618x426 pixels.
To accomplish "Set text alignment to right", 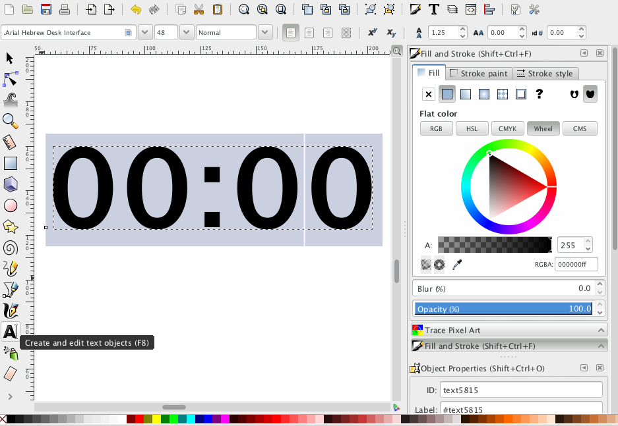I will [x=328, y=33].
